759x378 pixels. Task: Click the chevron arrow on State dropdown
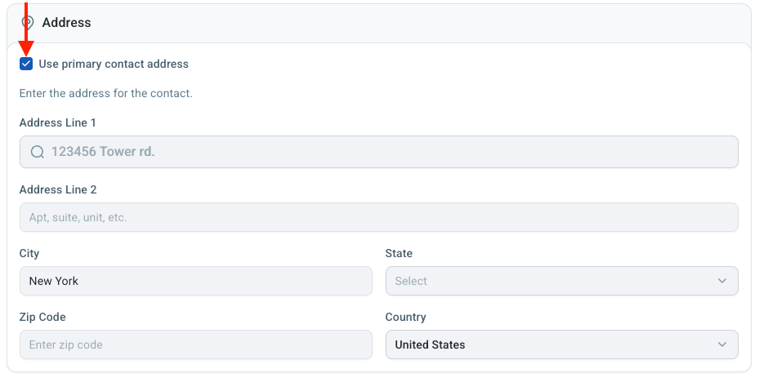point(721,281)
